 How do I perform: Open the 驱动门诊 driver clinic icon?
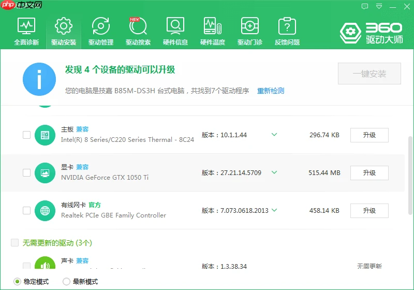250,26
